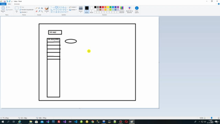This screenshot has width=220, height=124.
Task: Open File Explorer from taskbar
Action: pos(31,122)
